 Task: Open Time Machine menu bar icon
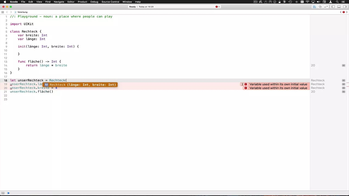pos(290,2)
